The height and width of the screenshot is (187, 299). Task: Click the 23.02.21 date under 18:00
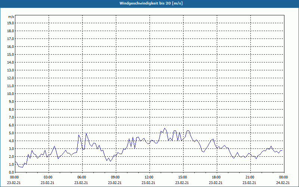click(216, 183)
